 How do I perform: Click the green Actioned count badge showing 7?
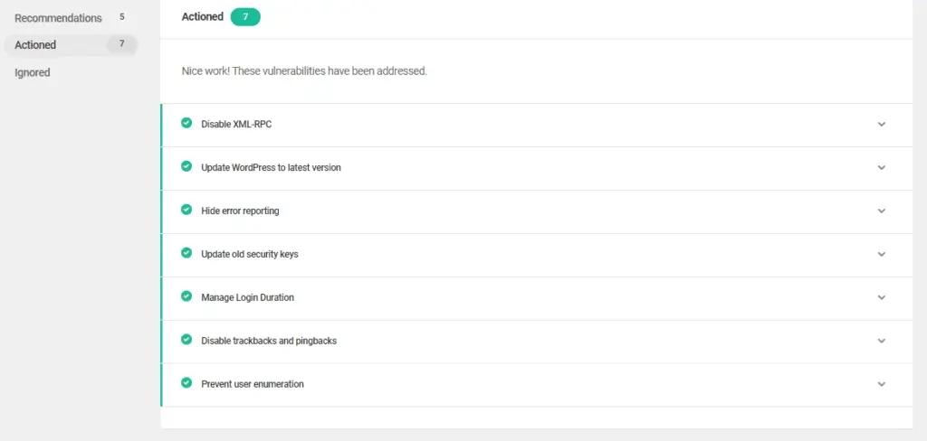(245, 17)
